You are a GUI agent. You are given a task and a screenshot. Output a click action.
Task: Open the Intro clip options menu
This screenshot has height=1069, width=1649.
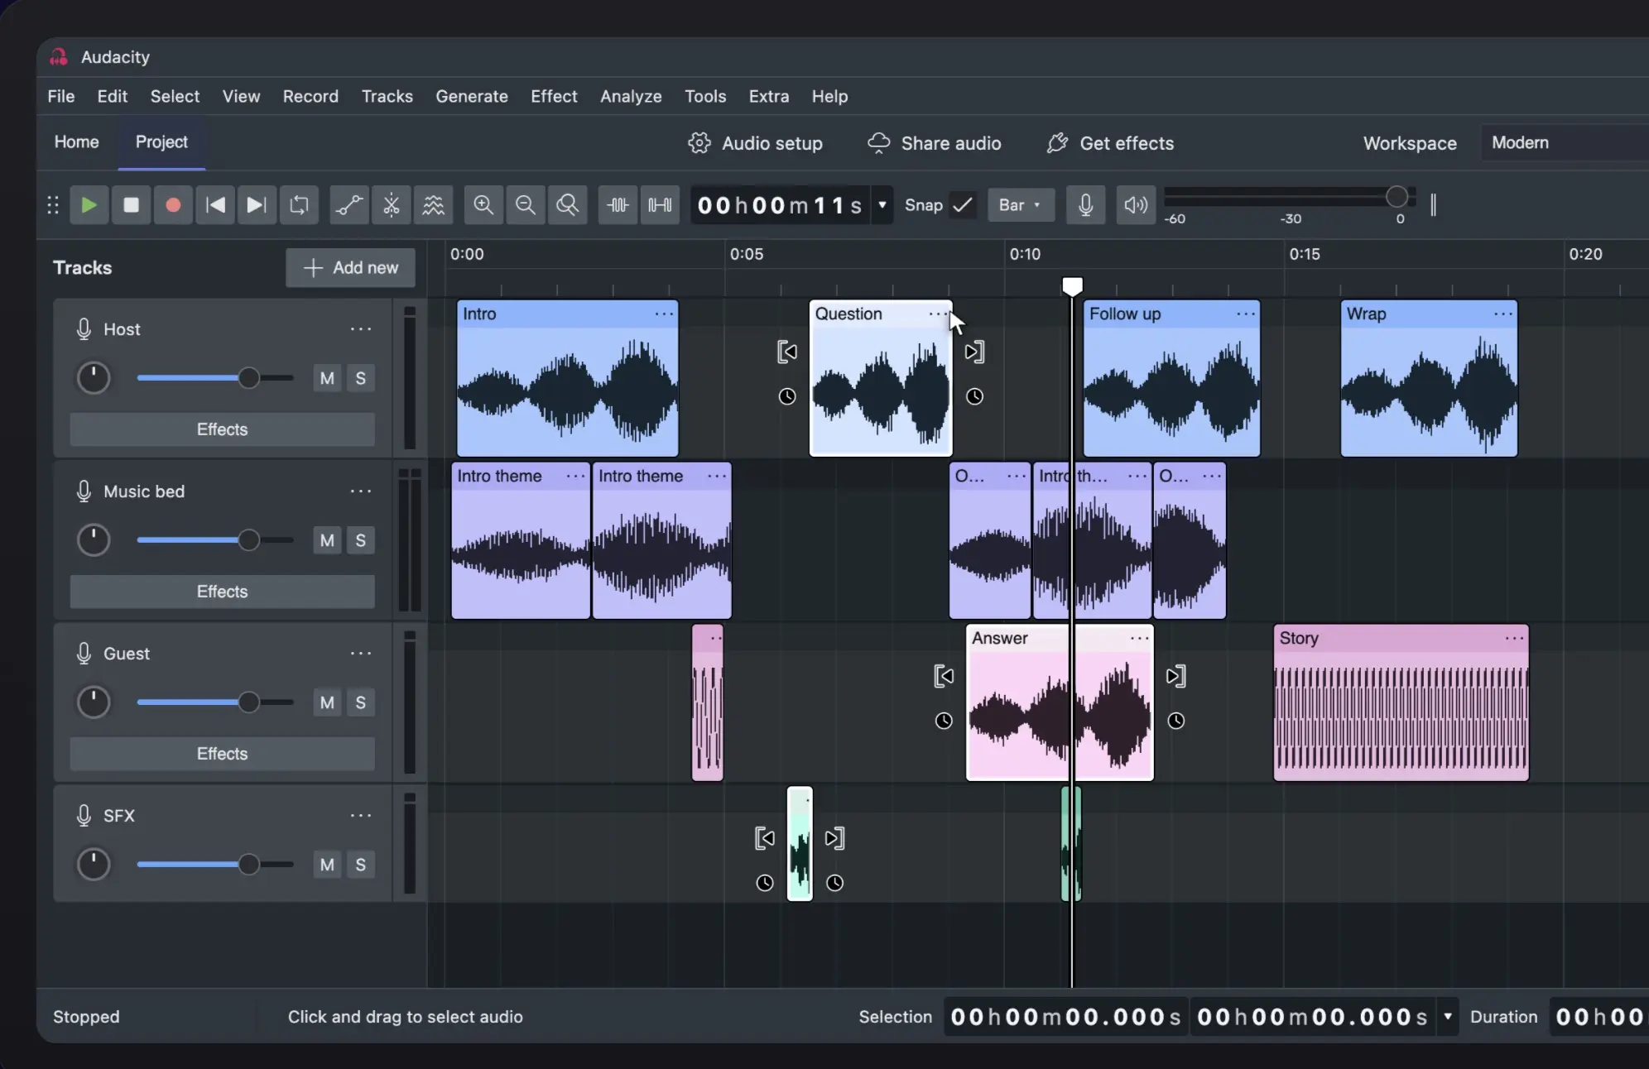(664, 314)
